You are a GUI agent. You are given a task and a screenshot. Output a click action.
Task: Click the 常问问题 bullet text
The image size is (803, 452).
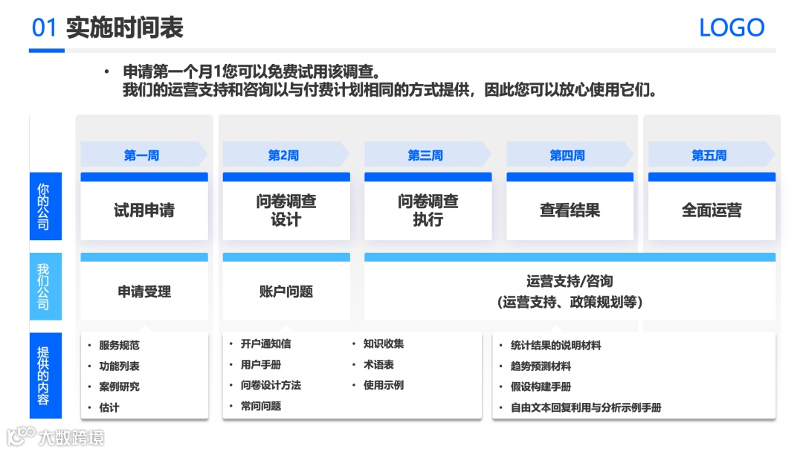point(261,406)
